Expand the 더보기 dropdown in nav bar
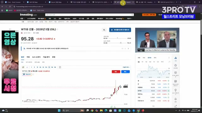The width and height of the screenshot is (202, 113). pos(129,19)
